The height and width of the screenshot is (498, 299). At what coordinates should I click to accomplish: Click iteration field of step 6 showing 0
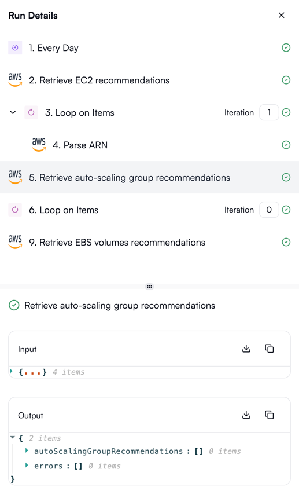[269, 210]
